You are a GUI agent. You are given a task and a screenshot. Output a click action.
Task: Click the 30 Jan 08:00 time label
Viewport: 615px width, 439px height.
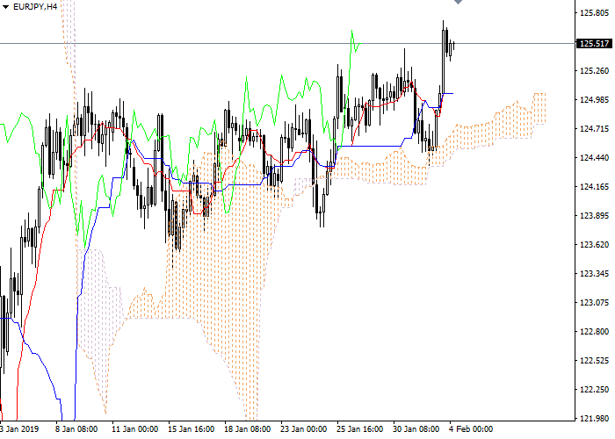pyautogui.click(x=416, y=429)
